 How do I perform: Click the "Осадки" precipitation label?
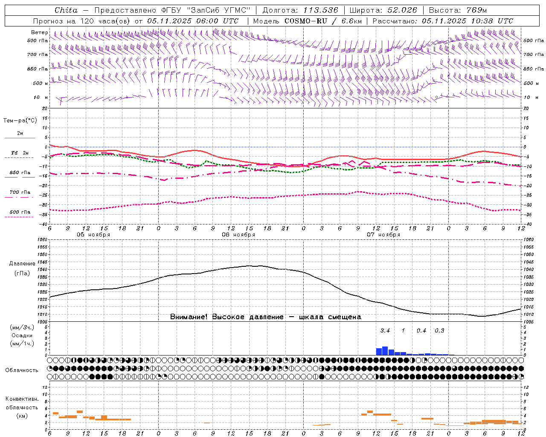[x=22, y=335]
